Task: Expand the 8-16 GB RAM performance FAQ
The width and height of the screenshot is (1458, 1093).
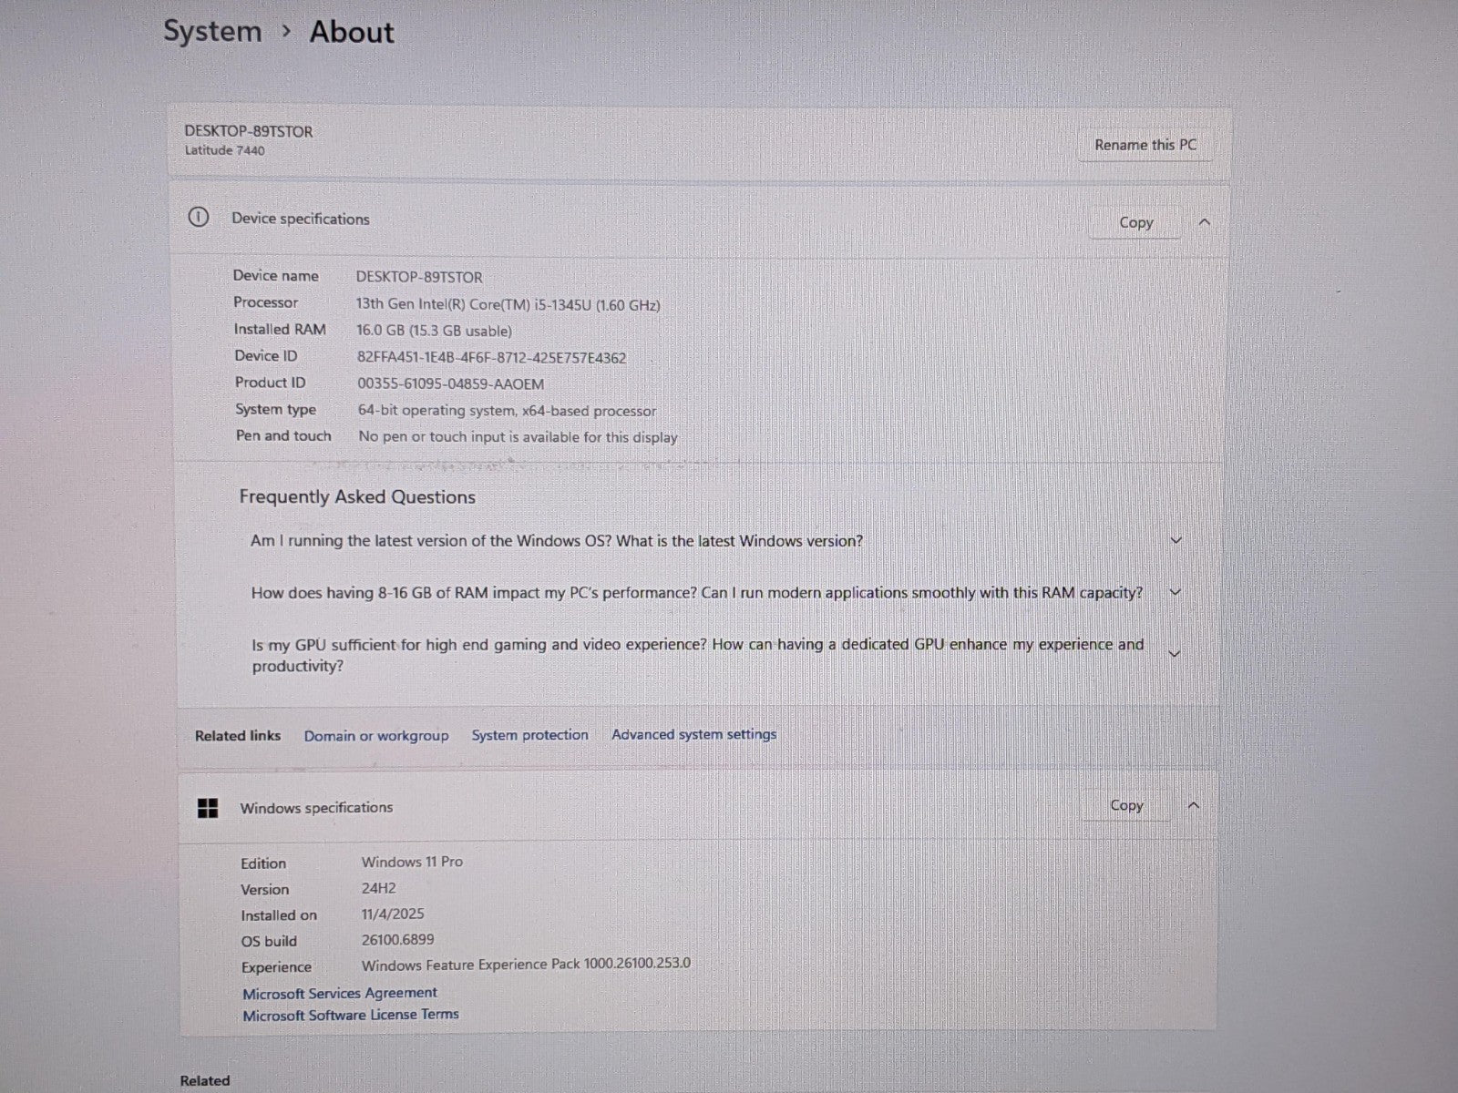Action: coord(1176,592)
